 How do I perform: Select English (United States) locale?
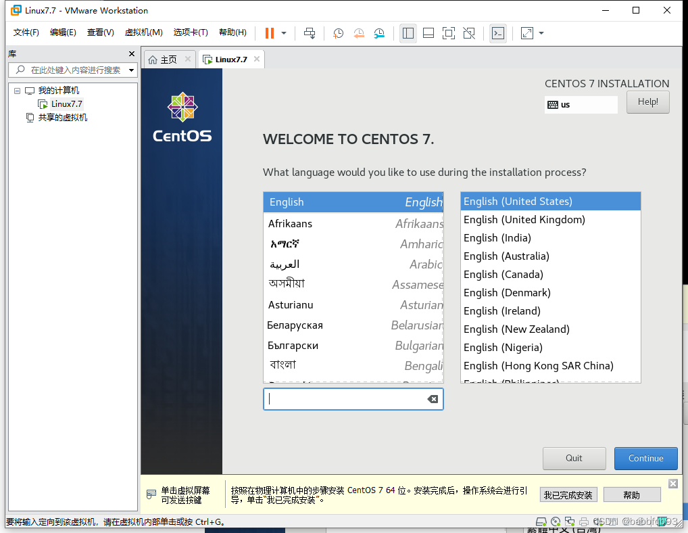click(551, 201)
